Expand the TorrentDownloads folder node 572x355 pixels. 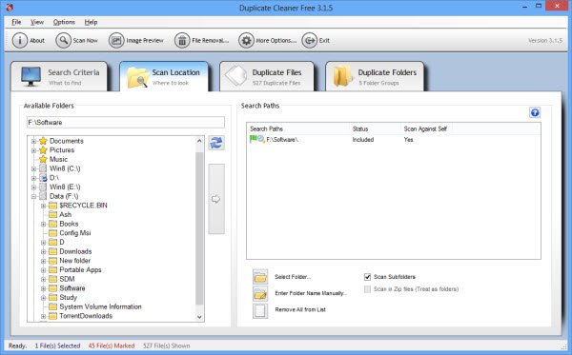(44, 316)
